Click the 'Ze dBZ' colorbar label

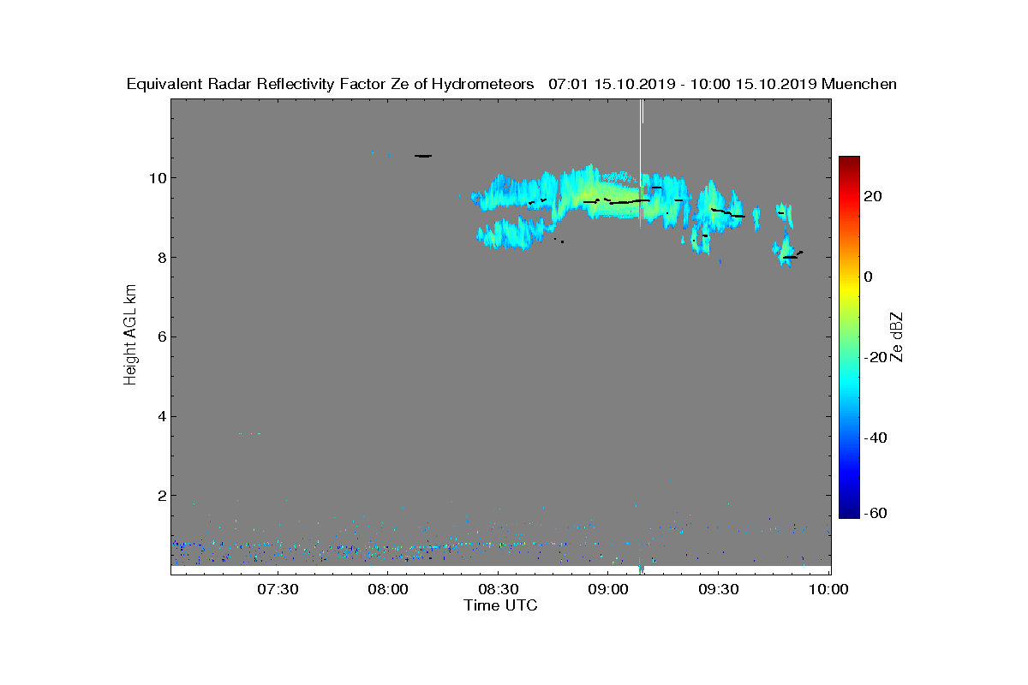tap(898, 337)
